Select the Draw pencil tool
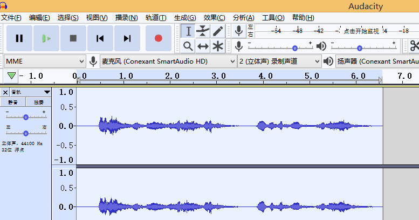Screen dimensions: 419x220 (218, 31)
